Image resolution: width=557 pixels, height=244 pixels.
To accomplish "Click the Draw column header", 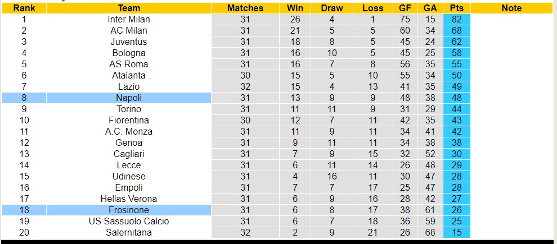I will pos(332,8).
